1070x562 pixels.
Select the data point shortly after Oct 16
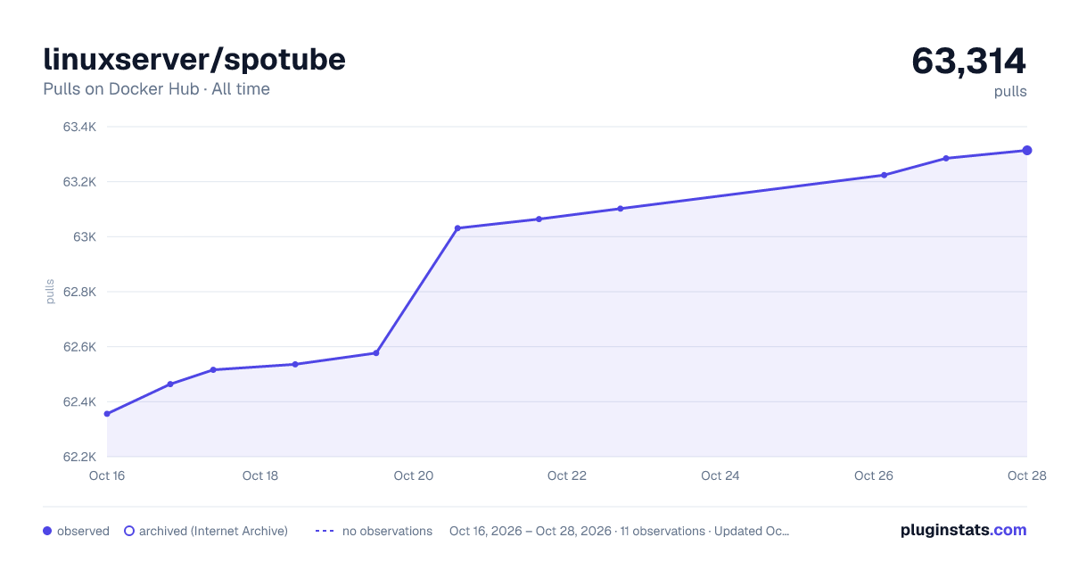click(x=170, y=384)
